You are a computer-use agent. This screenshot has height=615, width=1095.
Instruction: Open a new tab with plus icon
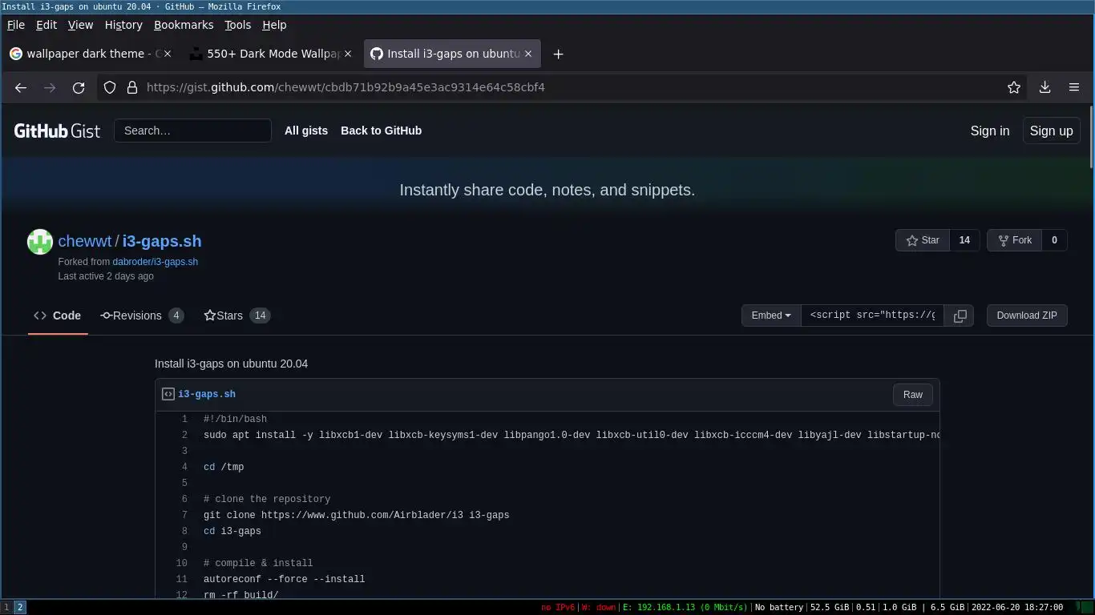(559, 54)
